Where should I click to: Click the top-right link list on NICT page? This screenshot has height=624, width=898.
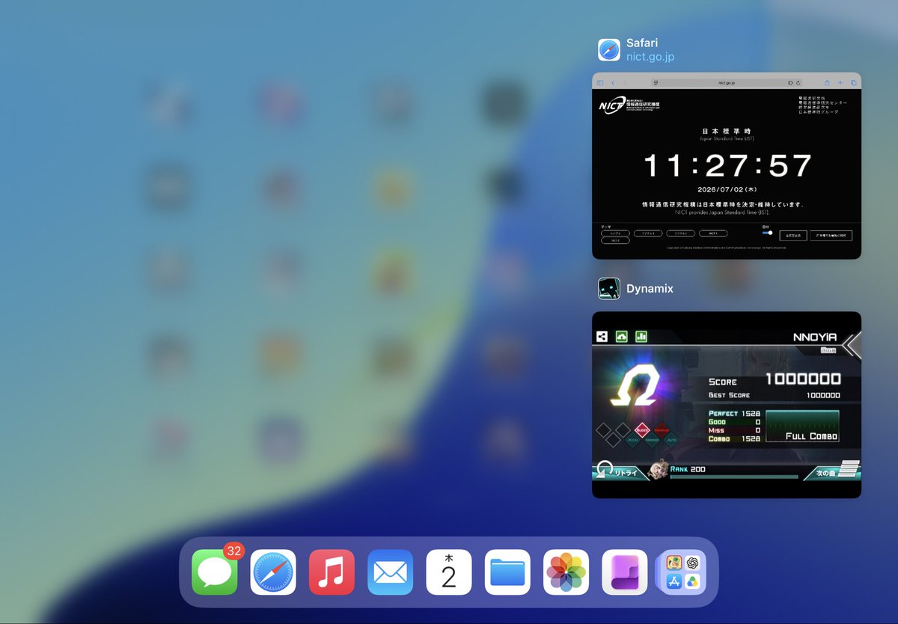822,105
